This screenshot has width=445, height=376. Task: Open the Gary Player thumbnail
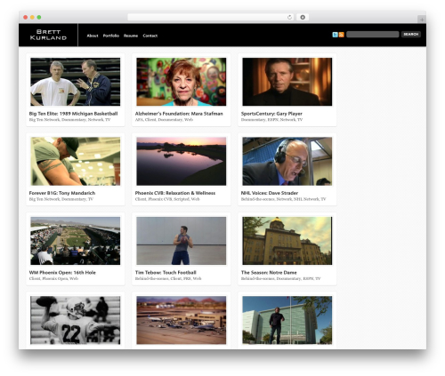pos(287,82)
